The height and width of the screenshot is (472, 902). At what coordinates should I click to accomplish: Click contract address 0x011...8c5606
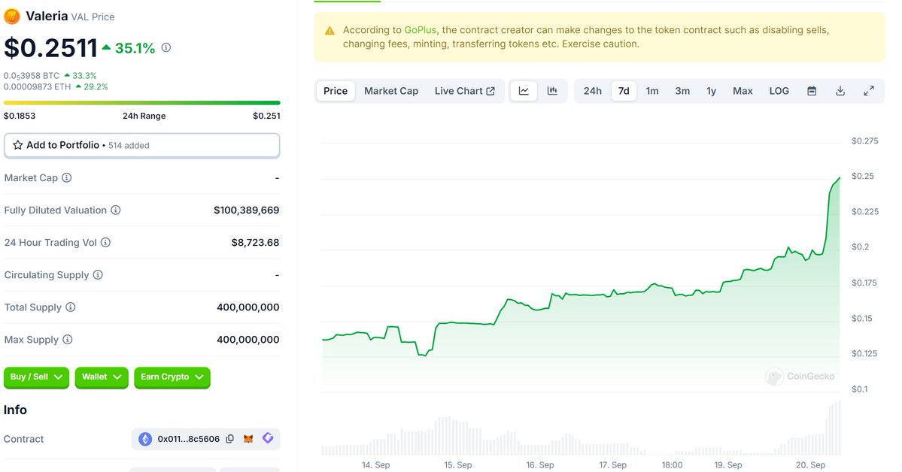[x=189, y=439]
